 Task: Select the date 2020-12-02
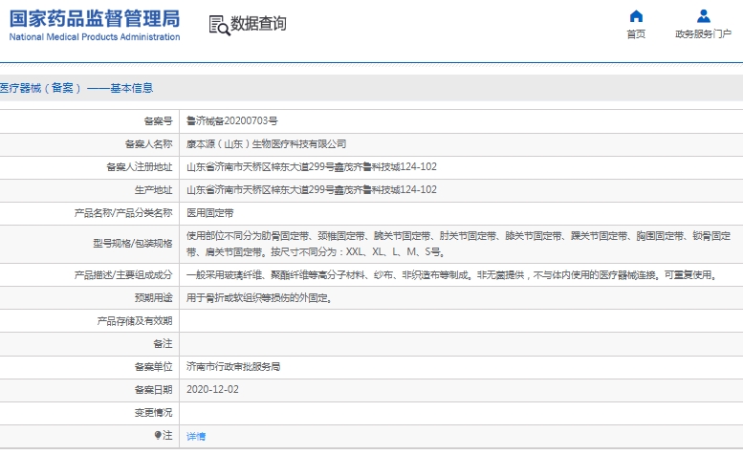[212, 390]
